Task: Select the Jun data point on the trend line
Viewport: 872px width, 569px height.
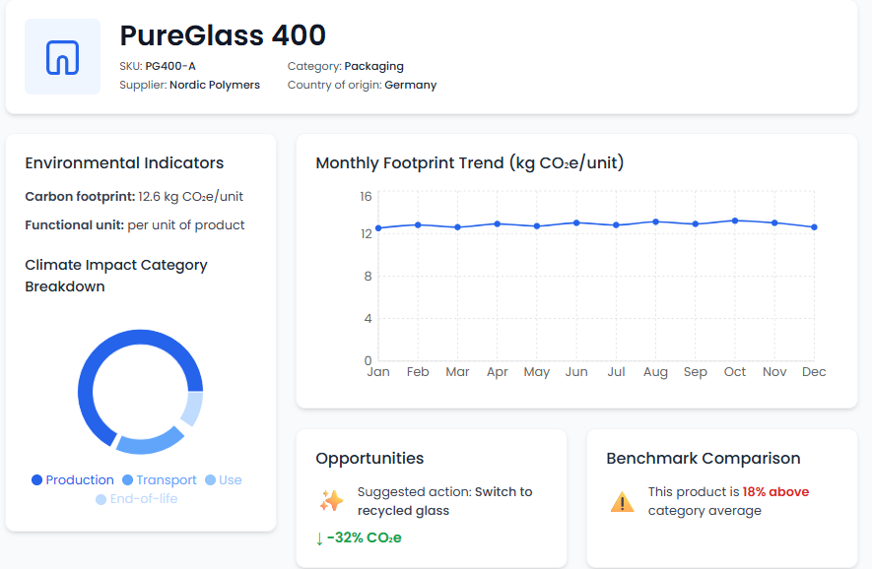Action: (x=576, y=222)
